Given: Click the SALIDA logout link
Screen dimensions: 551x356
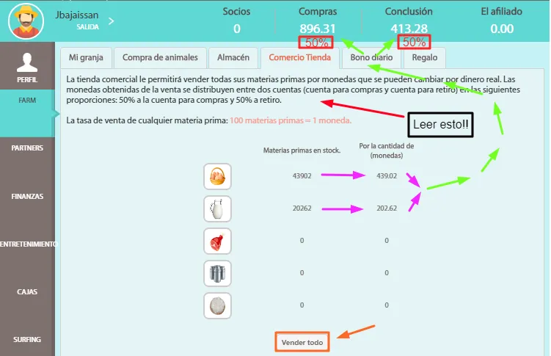Looking at the screenshot, I should pyautogui.click(x=88, y=27).
